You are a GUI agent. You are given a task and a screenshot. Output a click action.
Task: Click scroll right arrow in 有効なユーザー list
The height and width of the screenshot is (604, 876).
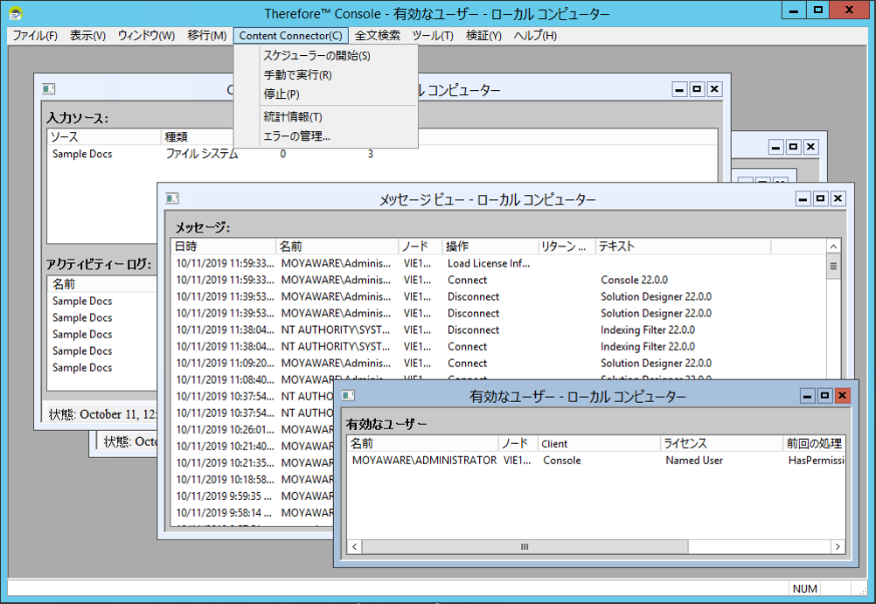(838, 546)
